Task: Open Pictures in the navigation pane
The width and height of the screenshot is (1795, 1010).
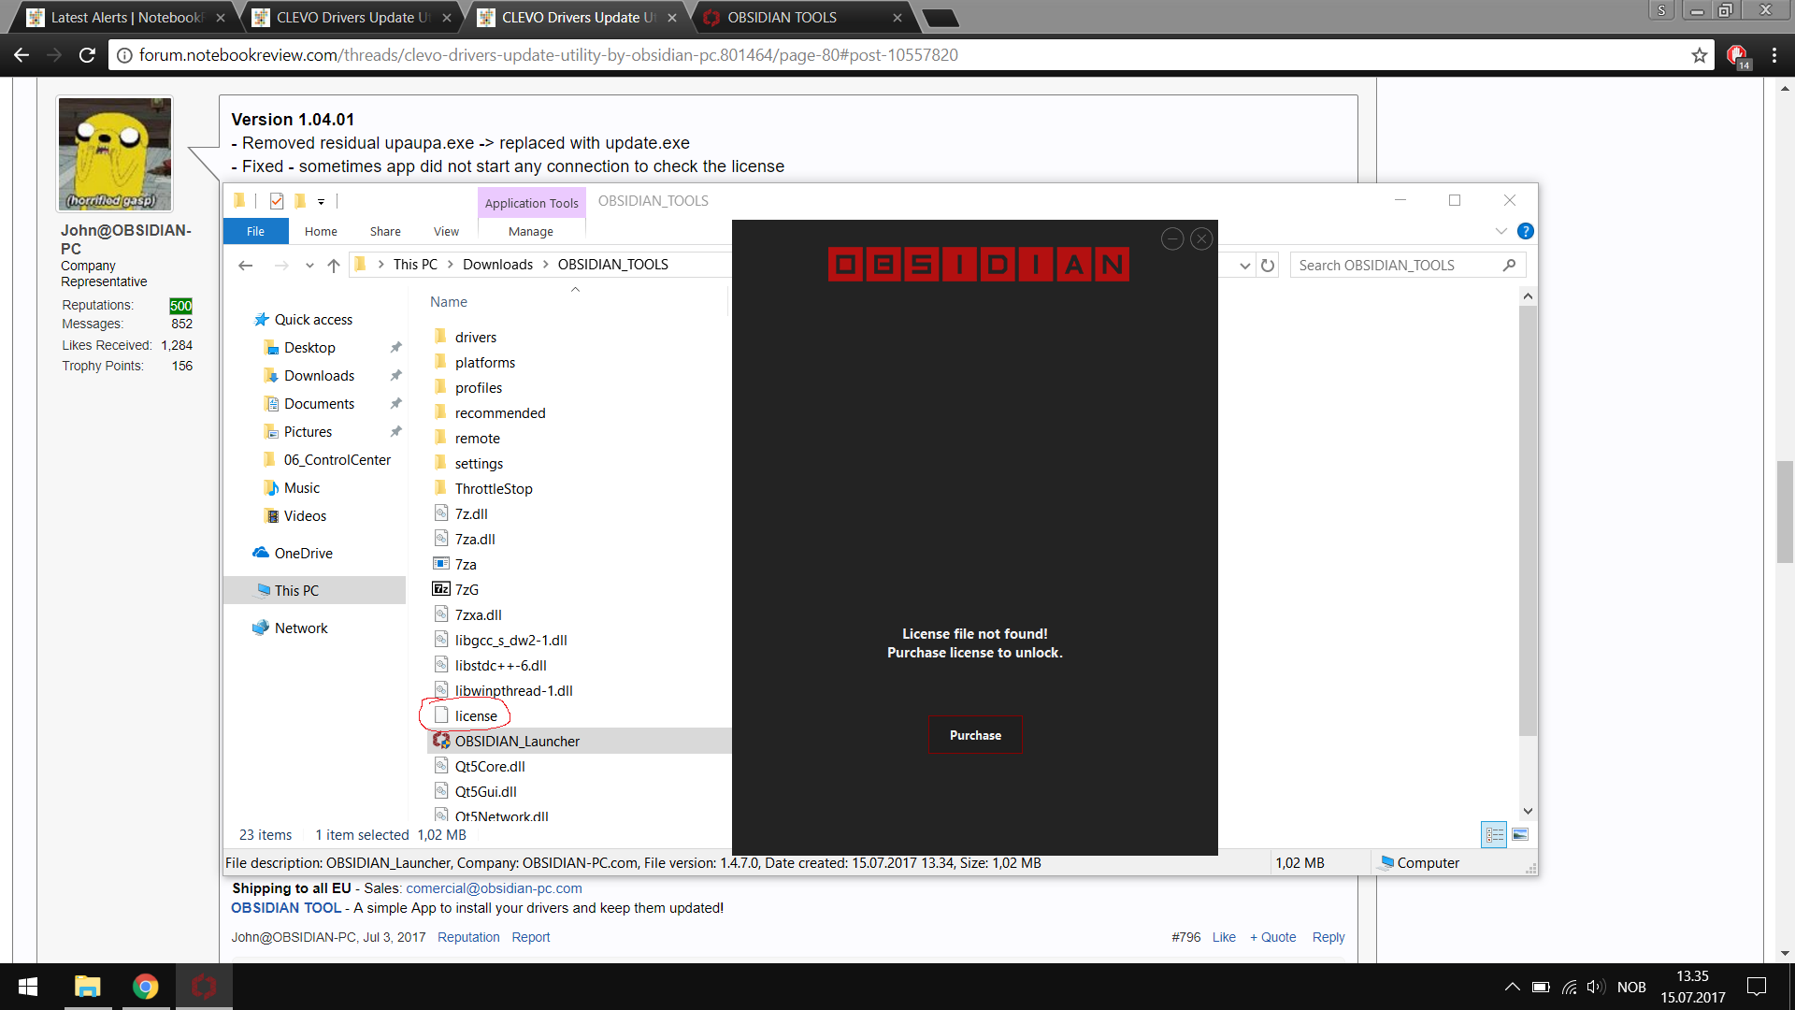Action: pyautogui.click(x=308, y=432)
